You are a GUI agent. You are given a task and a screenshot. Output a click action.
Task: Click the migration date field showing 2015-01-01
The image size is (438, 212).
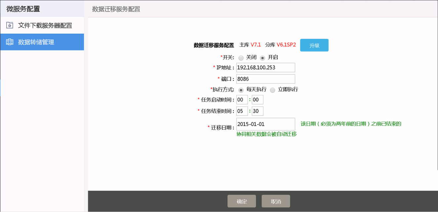click(x=265, y=124)
